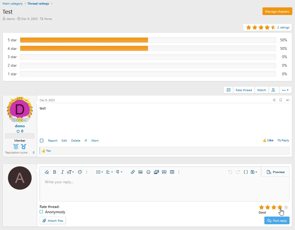Share post #1 using share icon
The image size is (295, 230).
274,100
